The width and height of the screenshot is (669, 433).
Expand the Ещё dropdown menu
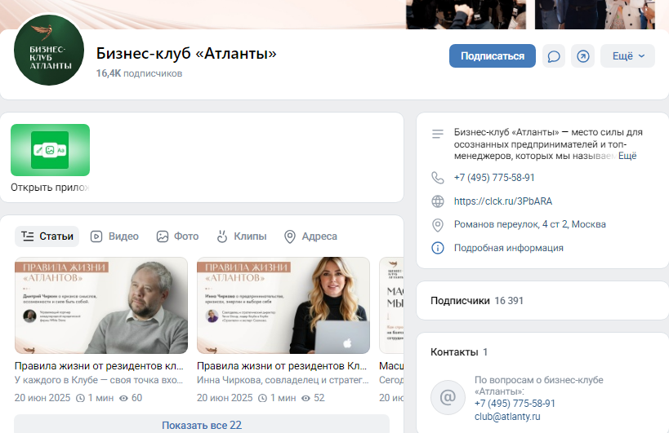point(627,55)
